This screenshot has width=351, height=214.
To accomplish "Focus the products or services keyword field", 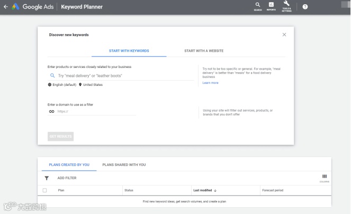I will (124, 76).
